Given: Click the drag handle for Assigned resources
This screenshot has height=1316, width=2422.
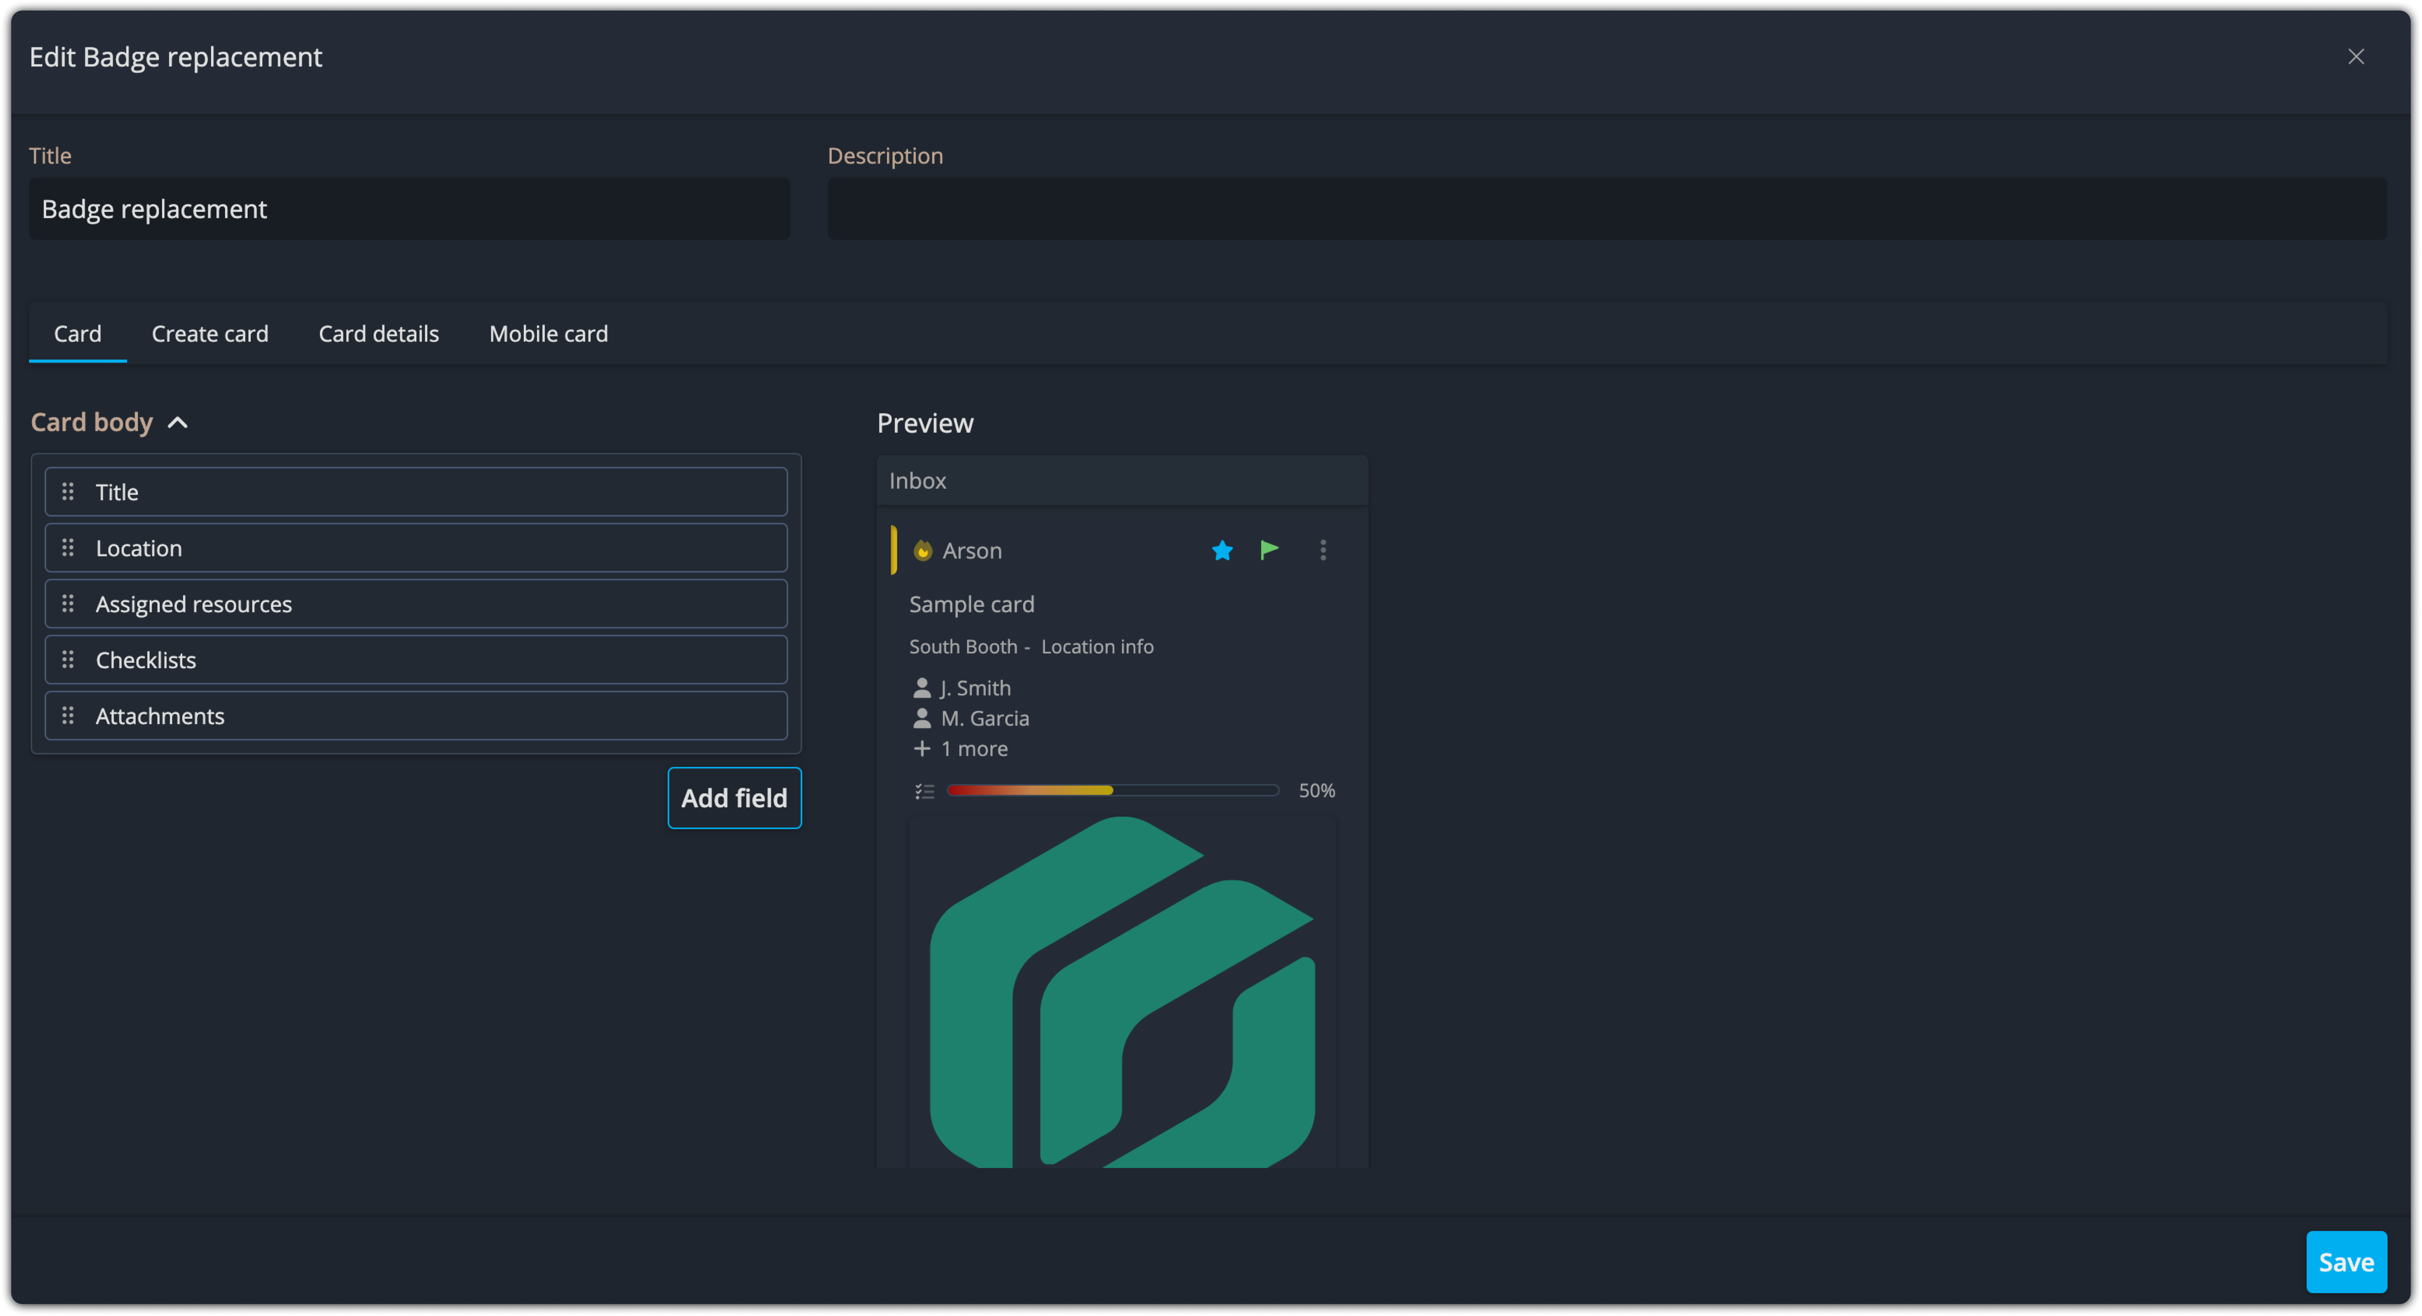Looking at the screenshot, I should (x=68, y=603).
